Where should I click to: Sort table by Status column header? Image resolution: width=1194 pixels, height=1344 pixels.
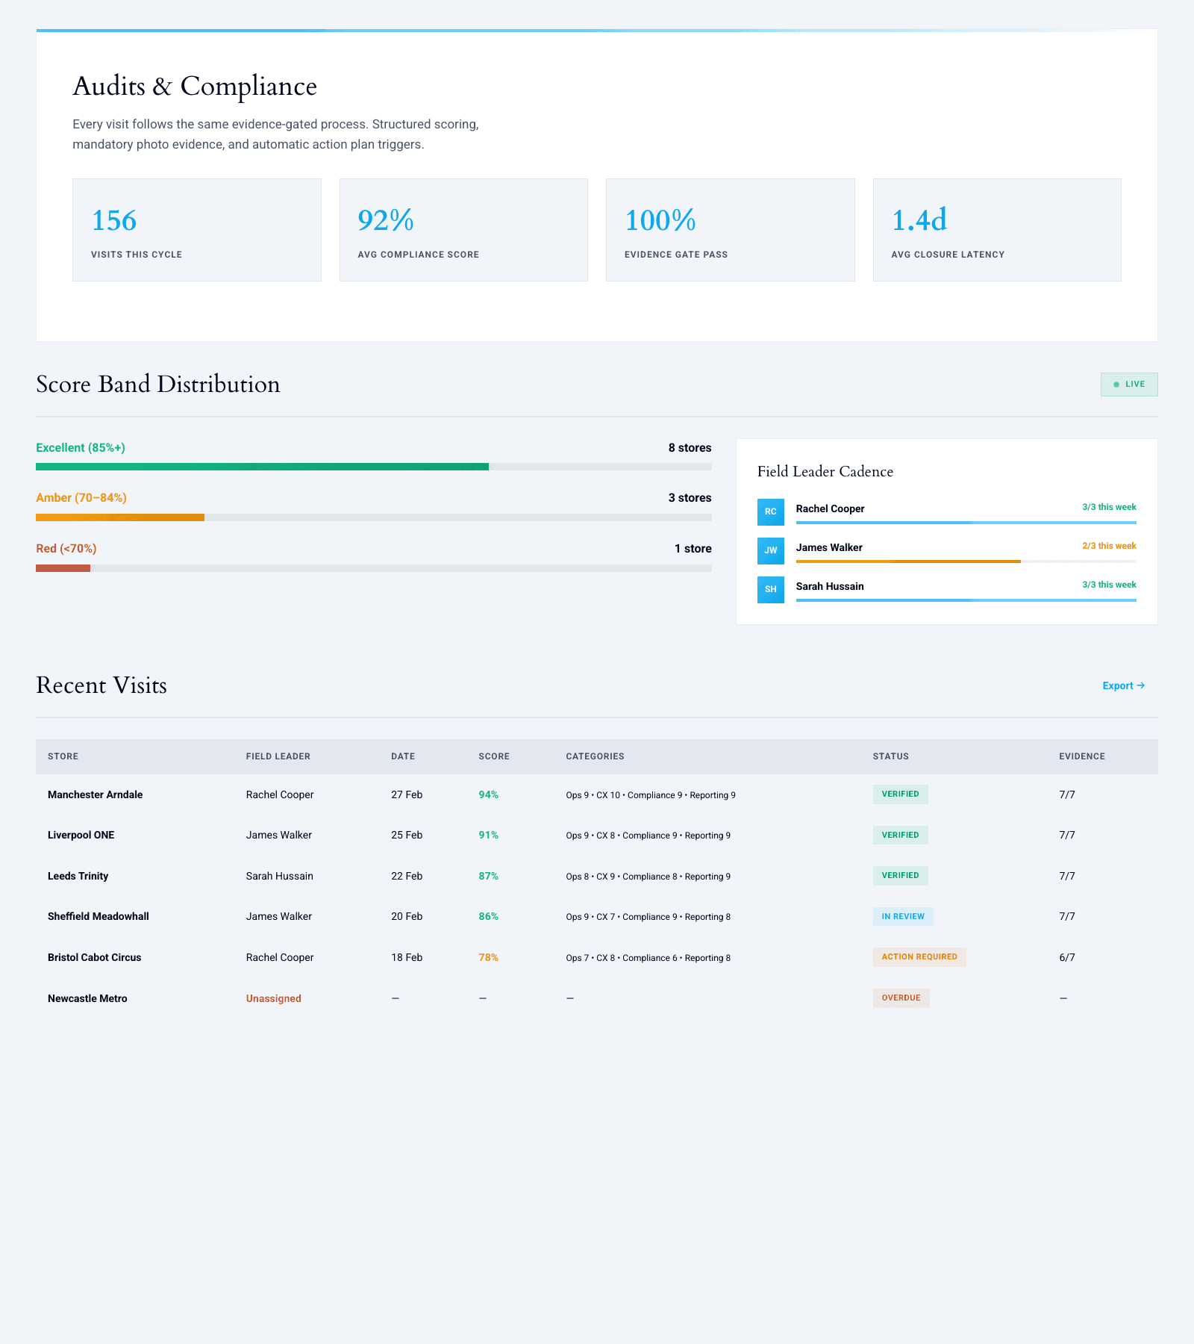pos(890,756)
